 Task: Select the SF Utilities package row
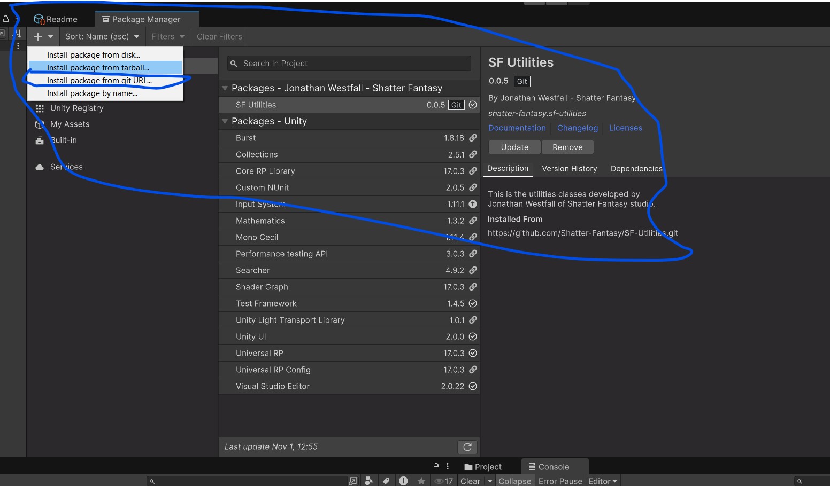349,105
